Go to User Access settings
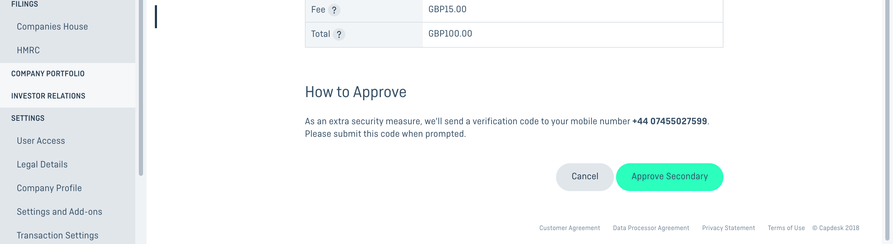Viewport: 893px width, 244px height. click(41, 141)
